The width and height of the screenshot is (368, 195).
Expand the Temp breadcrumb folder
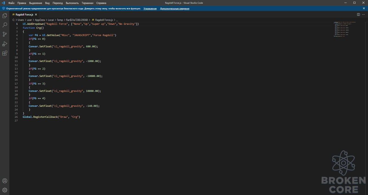point(60,20)
